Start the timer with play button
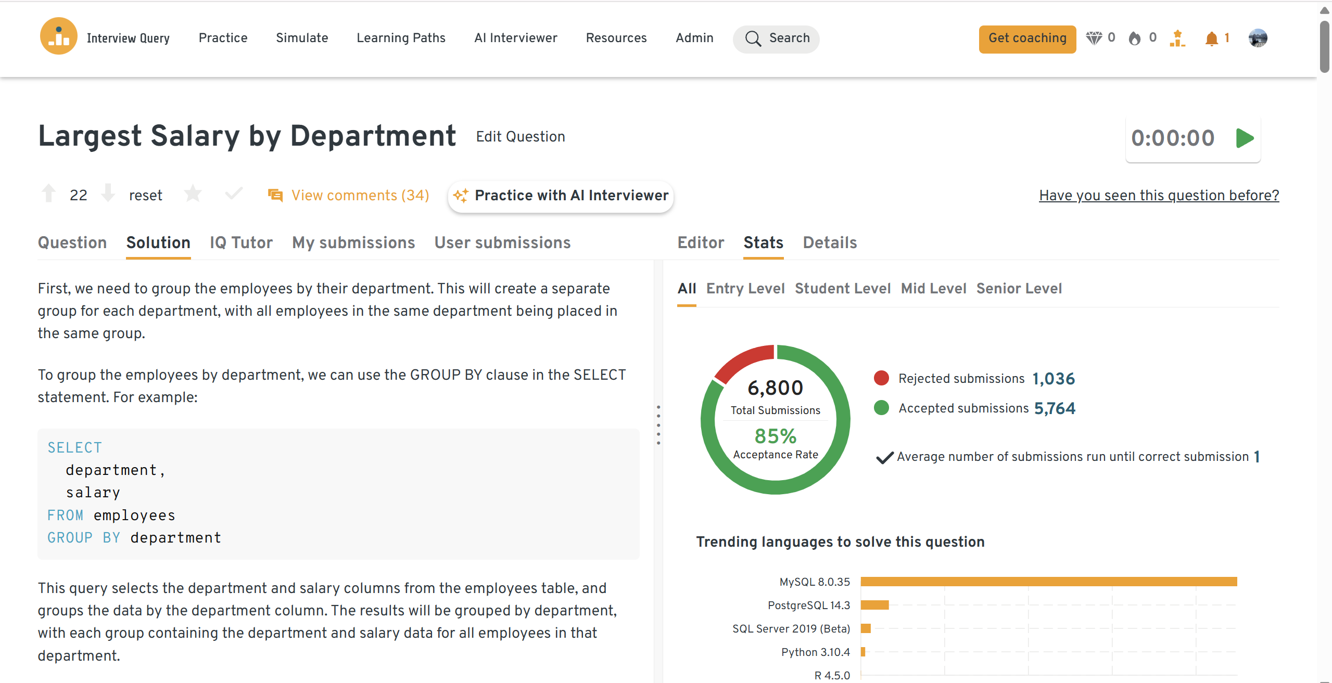 [x=1245, y=138]
